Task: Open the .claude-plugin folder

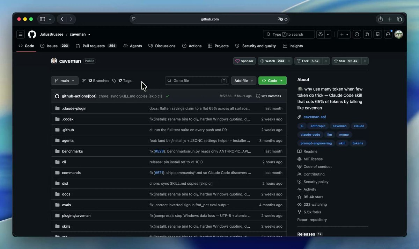Action: click(x=74, y=108)
